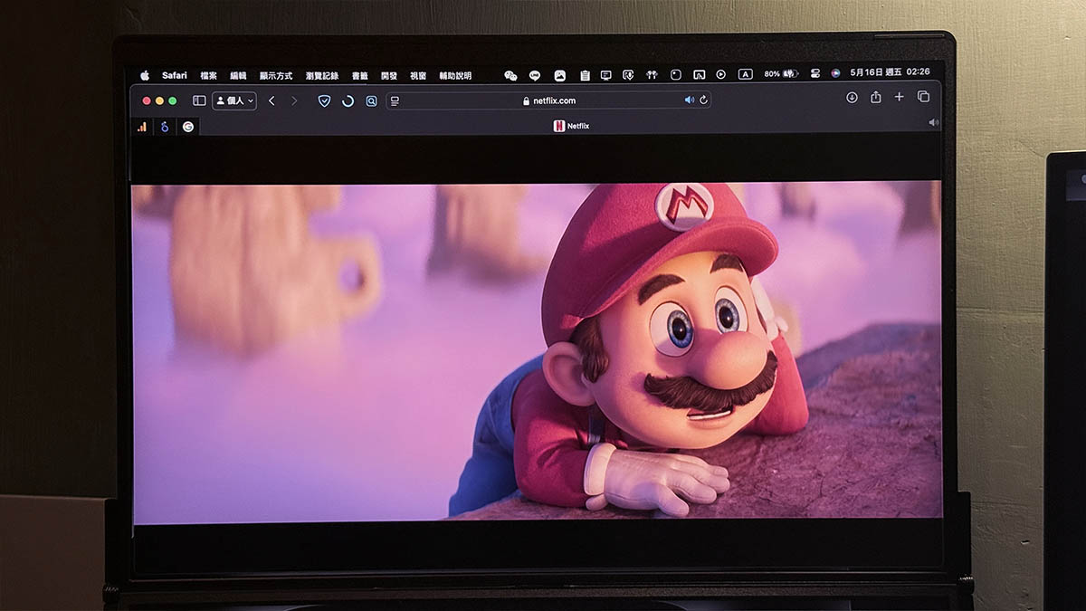Open the Share button
1086x611 pixels.
click(875, 97)
